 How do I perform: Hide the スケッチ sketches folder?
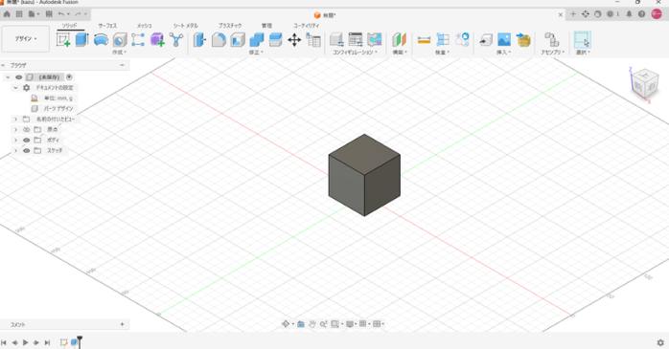coord(27,151)
